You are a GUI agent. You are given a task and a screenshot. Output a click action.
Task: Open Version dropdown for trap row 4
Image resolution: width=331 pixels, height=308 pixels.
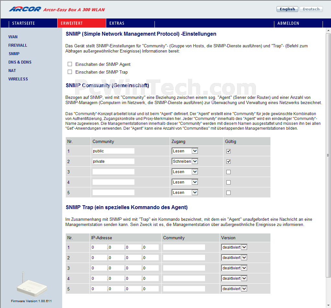[234, 278]
